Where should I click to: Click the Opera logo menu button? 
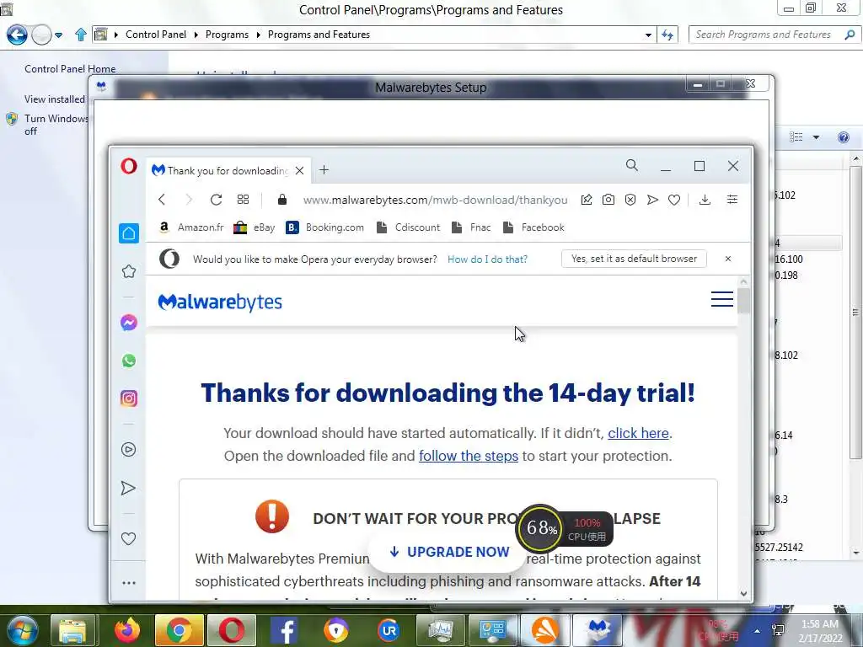[x=129, y=166]
